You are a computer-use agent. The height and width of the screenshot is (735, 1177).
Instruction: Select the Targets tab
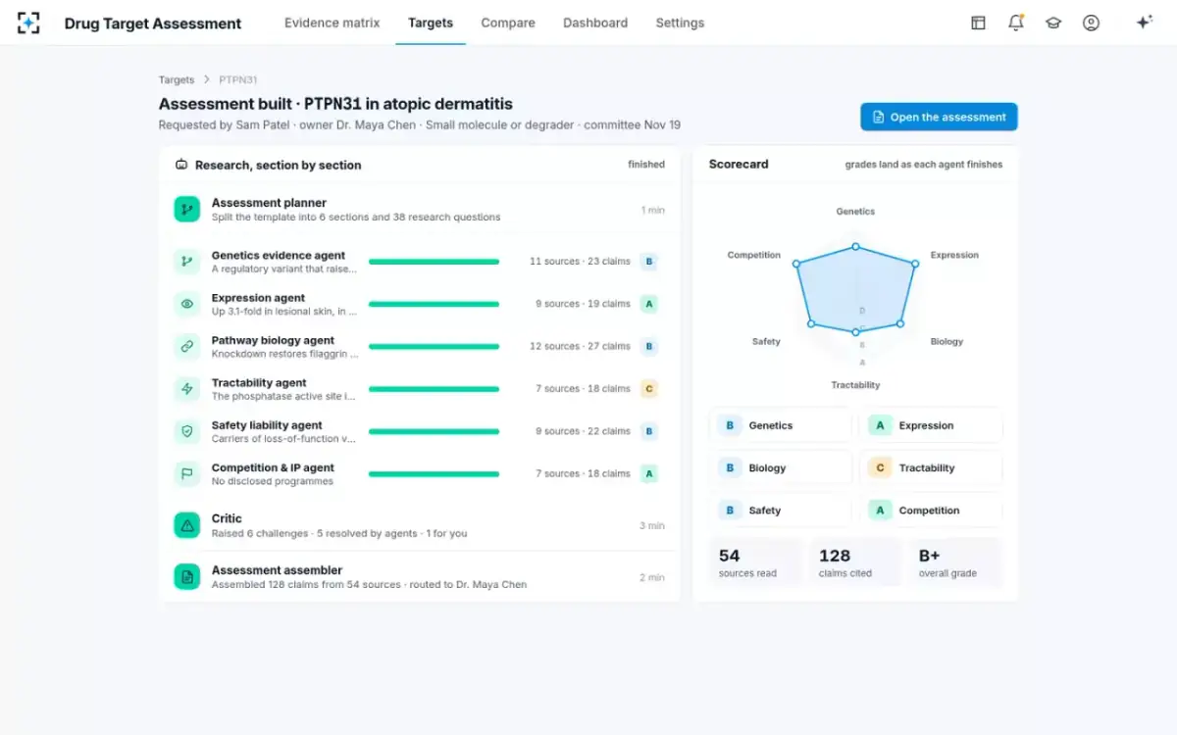coord(431,23)
